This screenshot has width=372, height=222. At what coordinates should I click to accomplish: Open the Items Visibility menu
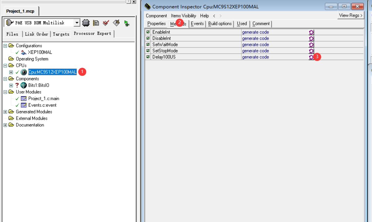pos(183,16)
